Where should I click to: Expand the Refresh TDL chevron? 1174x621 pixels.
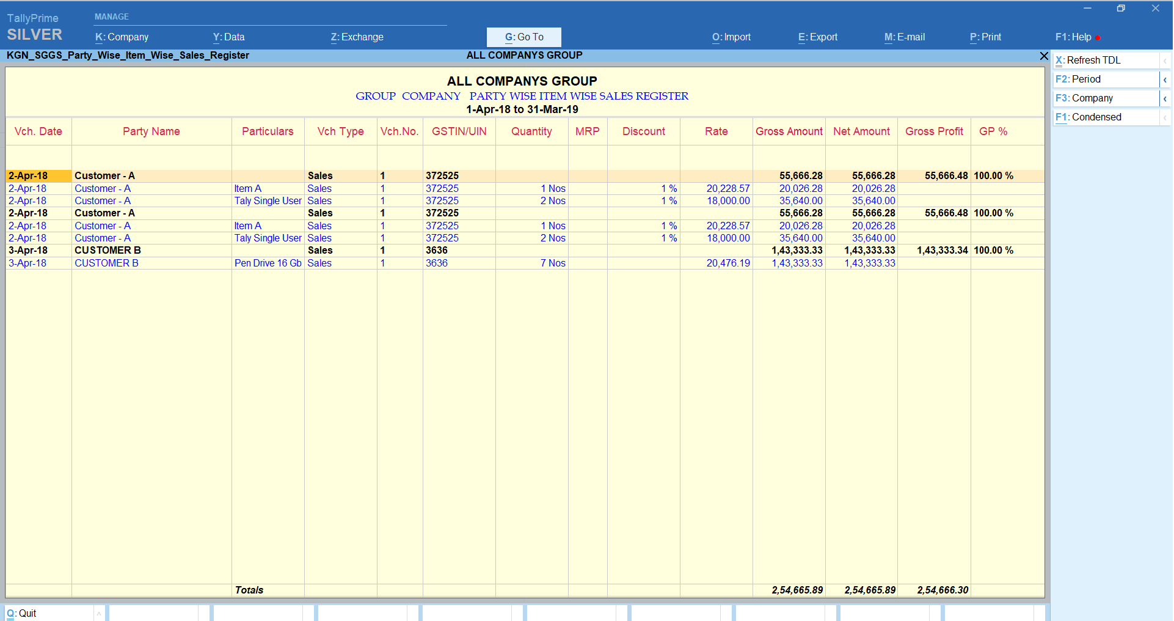click(1165, 61)
